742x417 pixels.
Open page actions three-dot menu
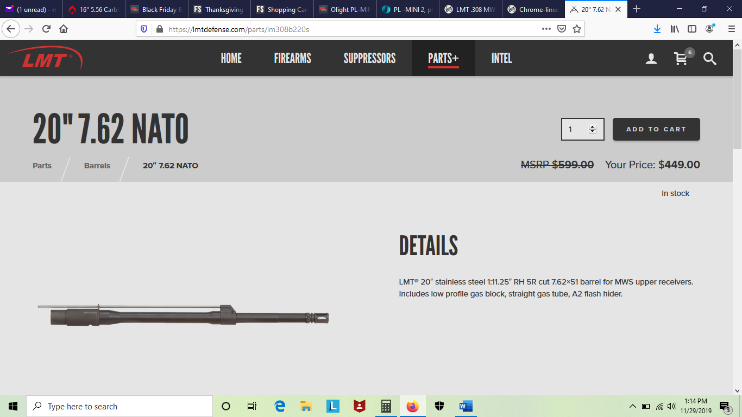pyautogui.click(x=546, y=29)
